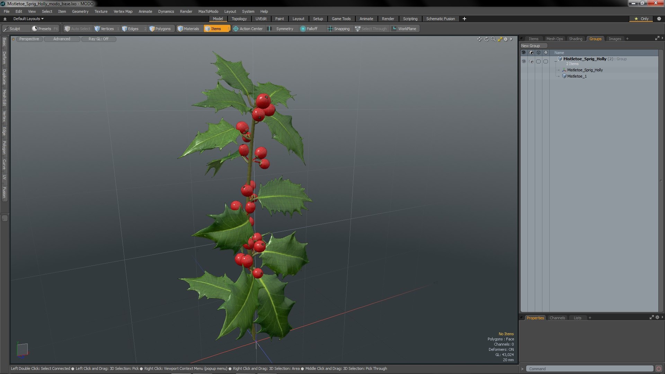Screen dimensions: 665x374
Task: Open layout settings gear at top right
Action: click(x=659, y=19)
